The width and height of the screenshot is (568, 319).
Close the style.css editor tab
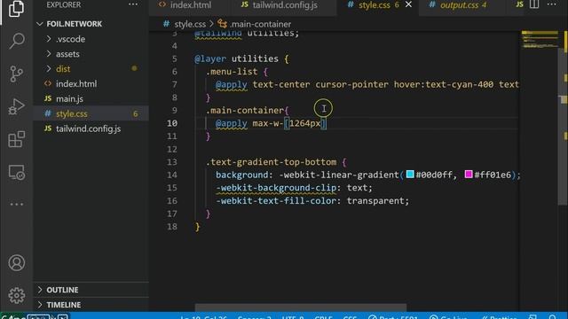click(408, 4)
